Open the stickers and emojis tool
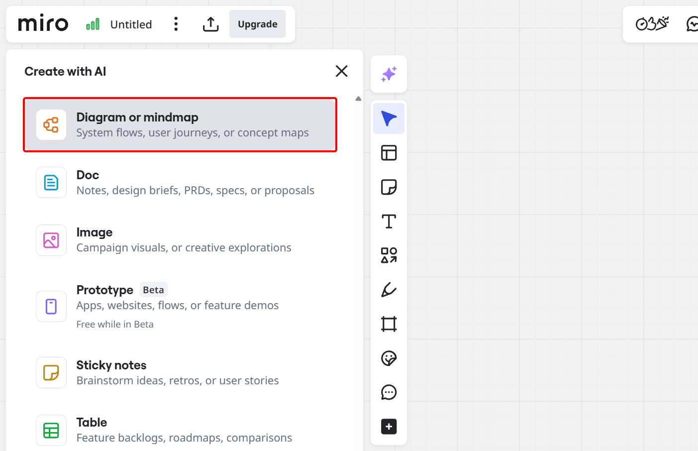The width and height of the screenshot is (698, 451). coord(389,358)
